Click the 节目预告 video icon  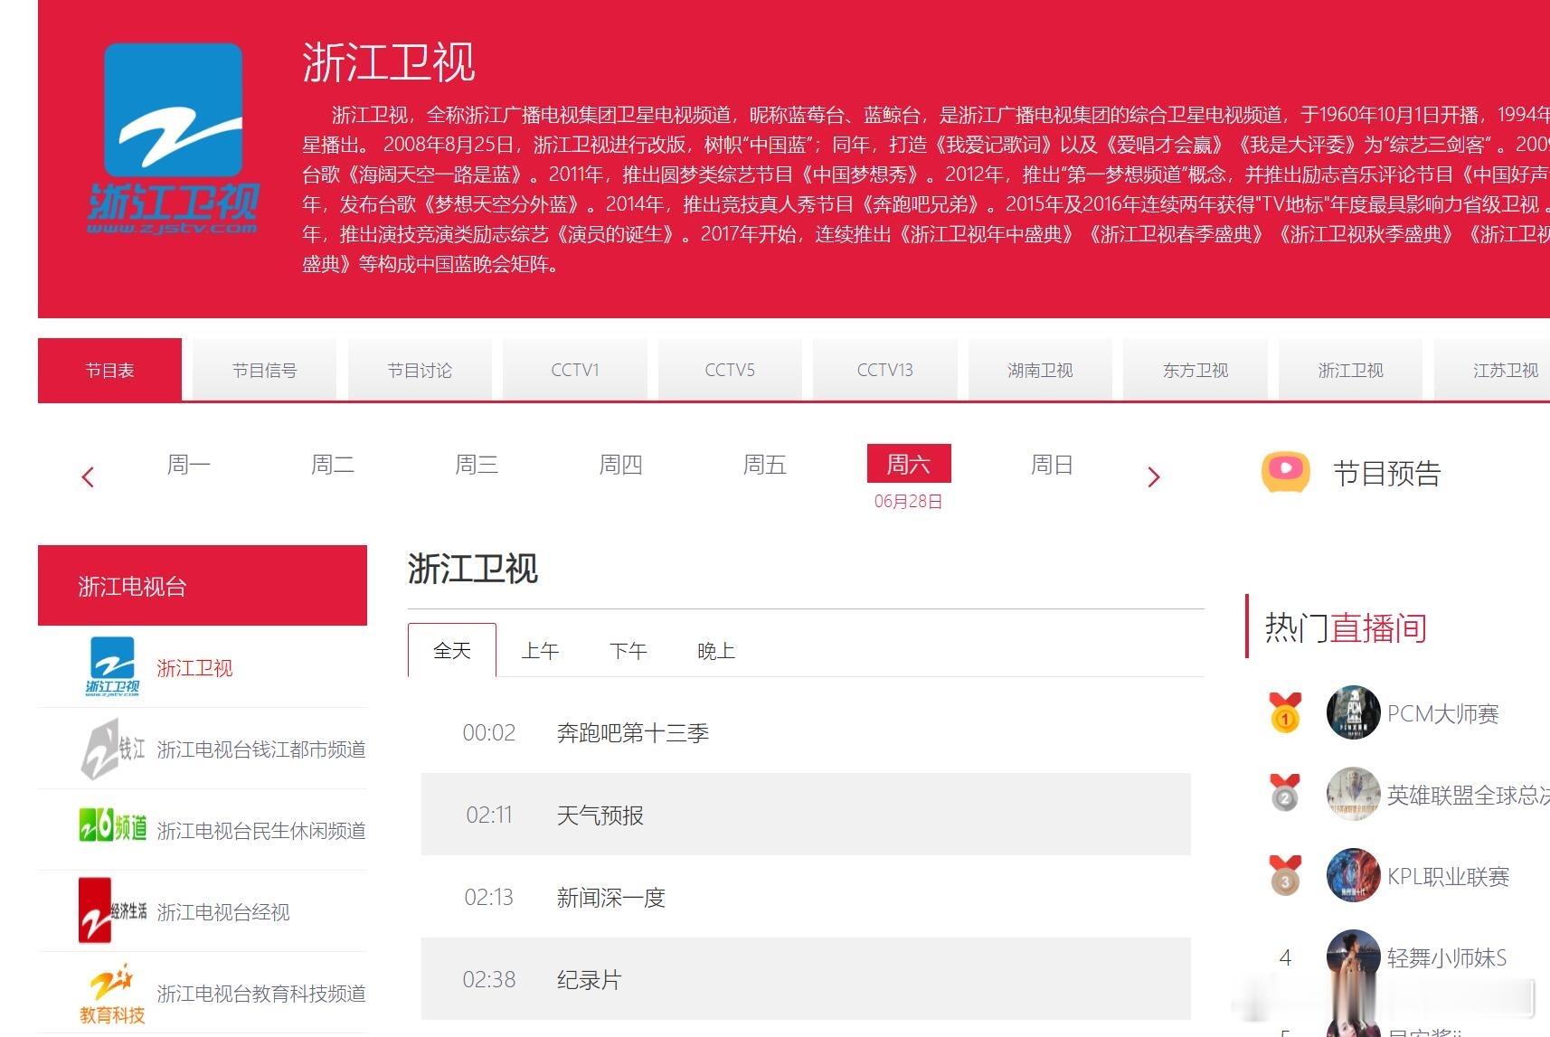pos(1286,471)
